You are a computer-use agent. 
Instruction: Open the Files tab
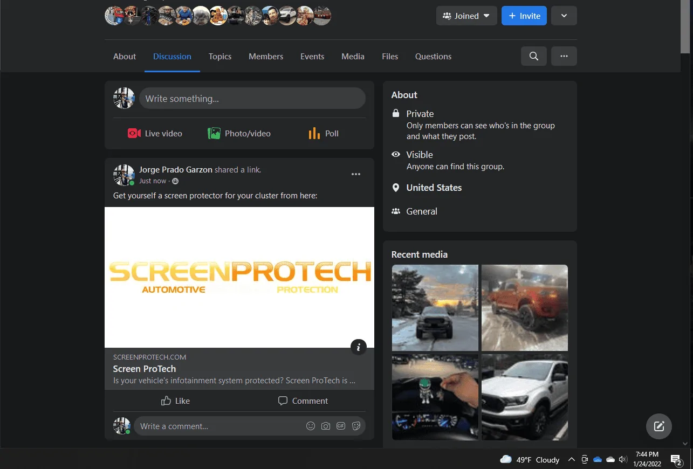(390, 56)
